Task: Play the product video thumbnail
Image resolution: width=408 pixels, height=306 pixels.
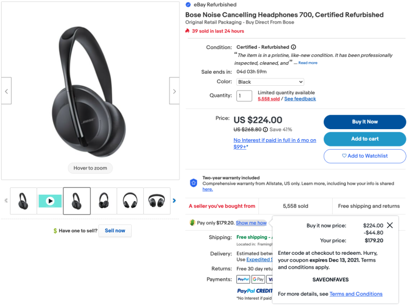Action: coord(50,201)
